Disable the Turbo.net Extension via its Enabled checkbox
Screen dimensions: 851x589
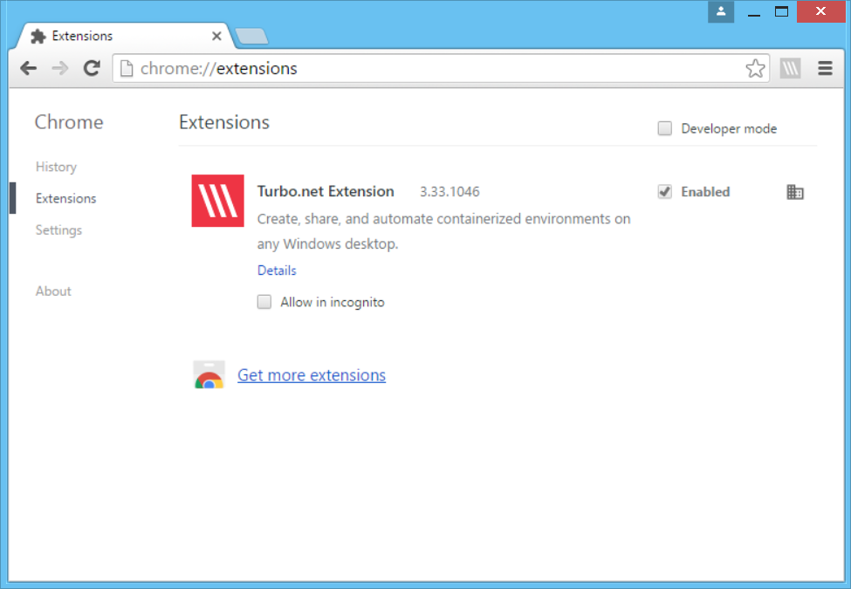(665, 191)
